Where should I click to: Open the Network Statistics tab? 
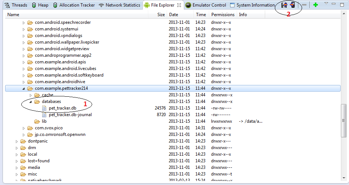119,5
